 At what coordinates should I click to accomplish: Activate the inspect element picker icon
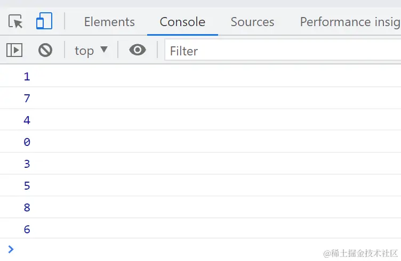point(16,22)
